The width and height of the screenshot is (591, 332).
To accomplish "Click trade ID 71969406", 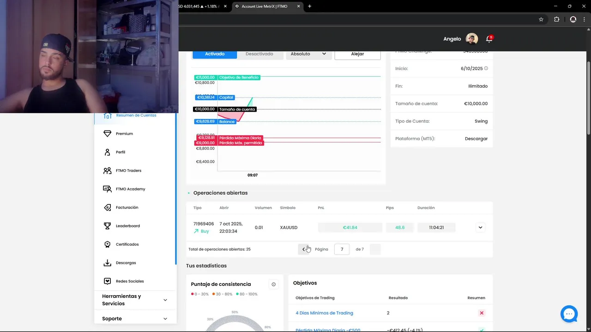I will 204,224.
